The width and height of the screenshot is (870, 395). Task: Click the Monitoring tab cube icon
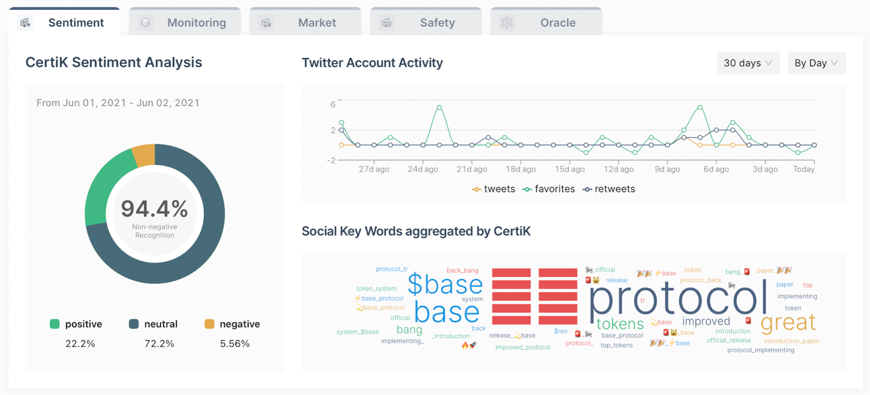pos(145,23)
